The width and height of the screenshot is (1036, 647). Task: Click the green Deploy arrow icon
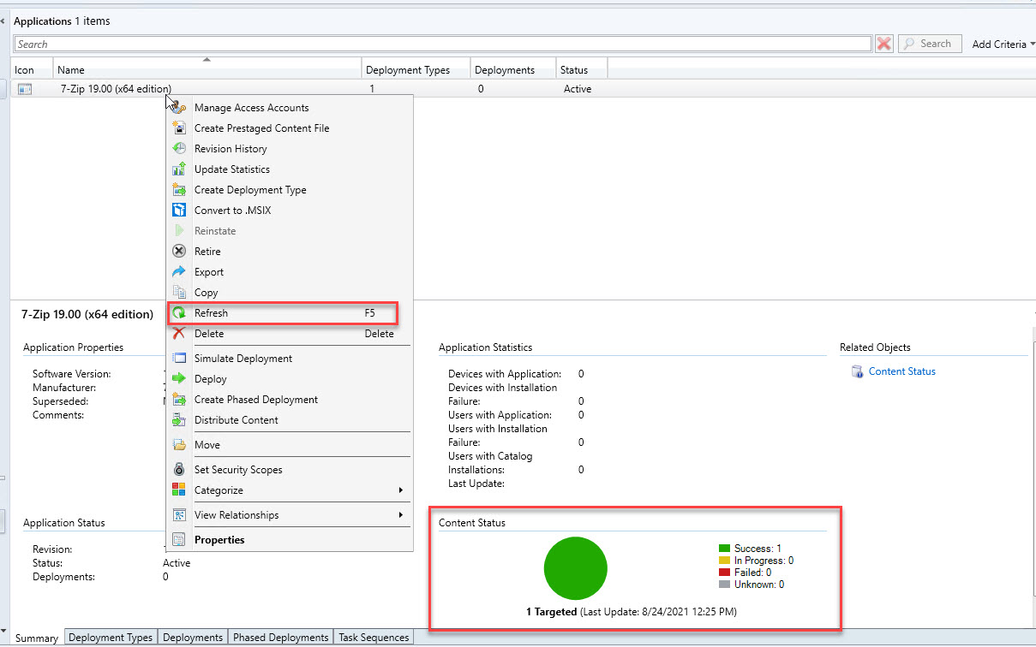click(x=178, y=379)
